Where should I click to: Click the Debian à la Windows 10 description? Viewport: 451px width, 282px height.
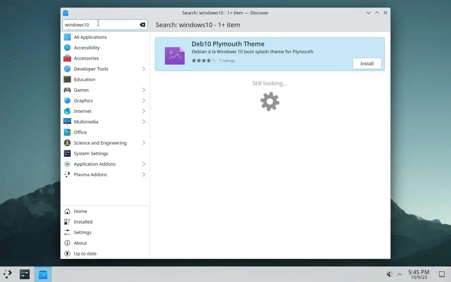point(252,51)
